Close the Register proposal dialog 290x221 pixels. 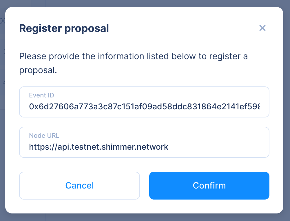tap(262, 28)
